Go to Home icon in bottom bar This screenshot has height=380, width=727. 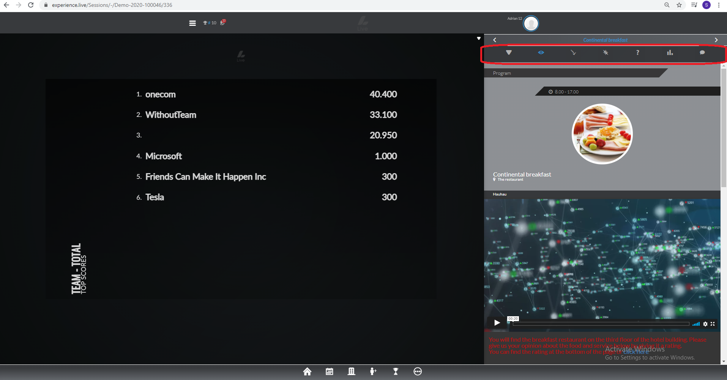pos(307,371)
